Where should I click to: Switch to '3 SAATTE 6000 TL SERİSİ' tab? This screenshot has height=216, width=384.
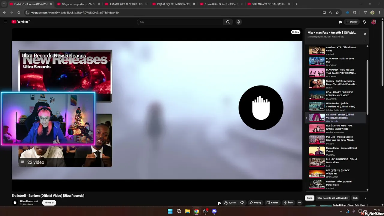(x=126, y=4)
